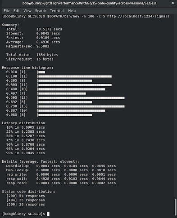Close the terminal window with X

tap(172, 3)
